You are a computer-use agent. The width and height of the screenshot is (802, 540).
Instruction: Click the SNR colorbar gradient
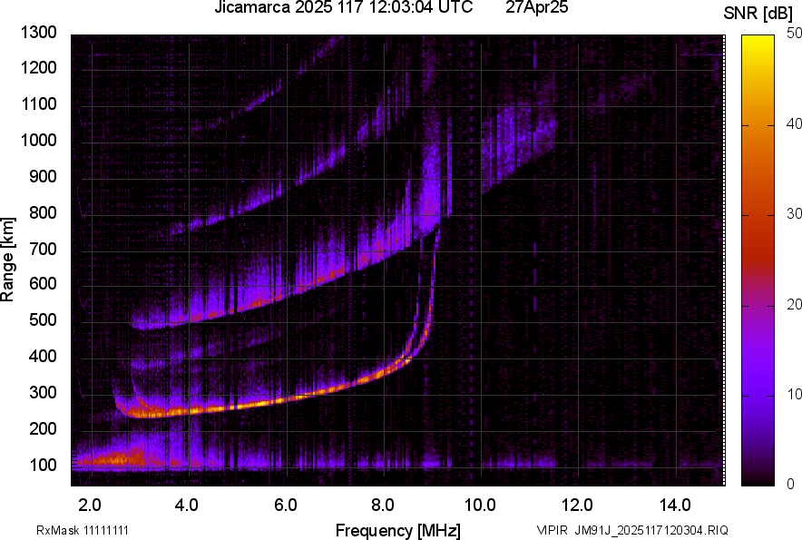click(x=758, y=260)
